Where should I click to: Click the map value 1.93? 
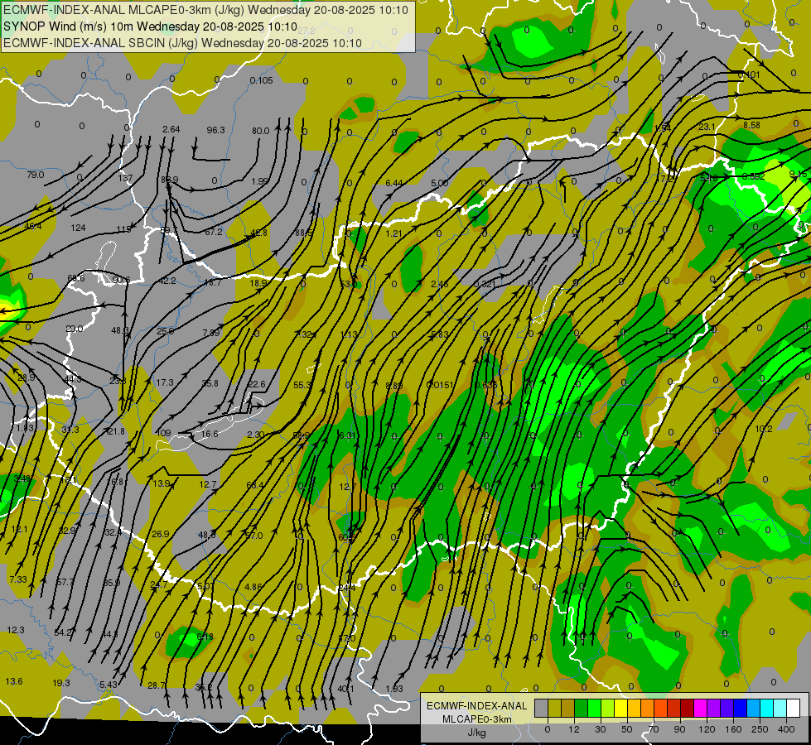coord(394,689)
